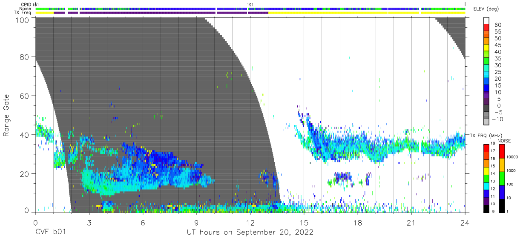Click the red top segment of the NOISE color bar

click(503, 151)
